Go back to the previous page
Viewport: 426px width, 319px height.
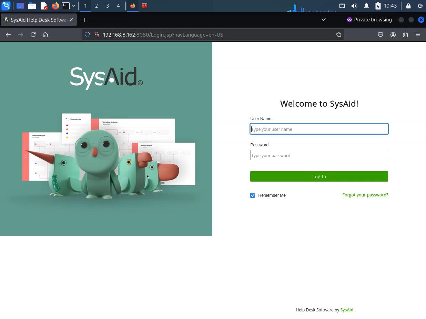[x=8, y=35]
